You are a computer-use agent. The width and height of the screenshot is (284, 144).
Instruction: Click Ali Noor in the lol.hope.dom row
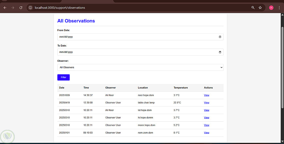click(110, 110)
